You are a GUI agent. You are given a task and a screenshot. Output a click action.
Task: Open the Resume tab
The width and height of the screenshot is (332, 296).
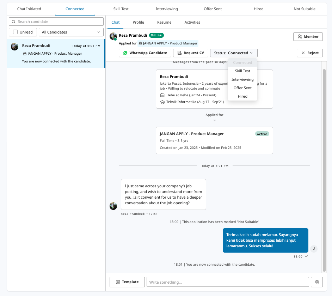pos(164,22)
